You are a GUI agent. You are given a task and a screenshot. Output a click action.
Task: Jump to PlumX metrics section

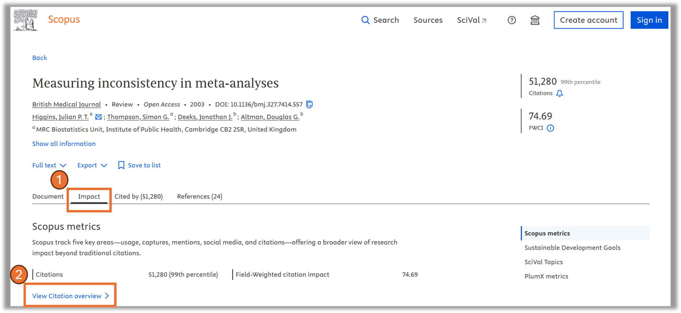point(546,276)
